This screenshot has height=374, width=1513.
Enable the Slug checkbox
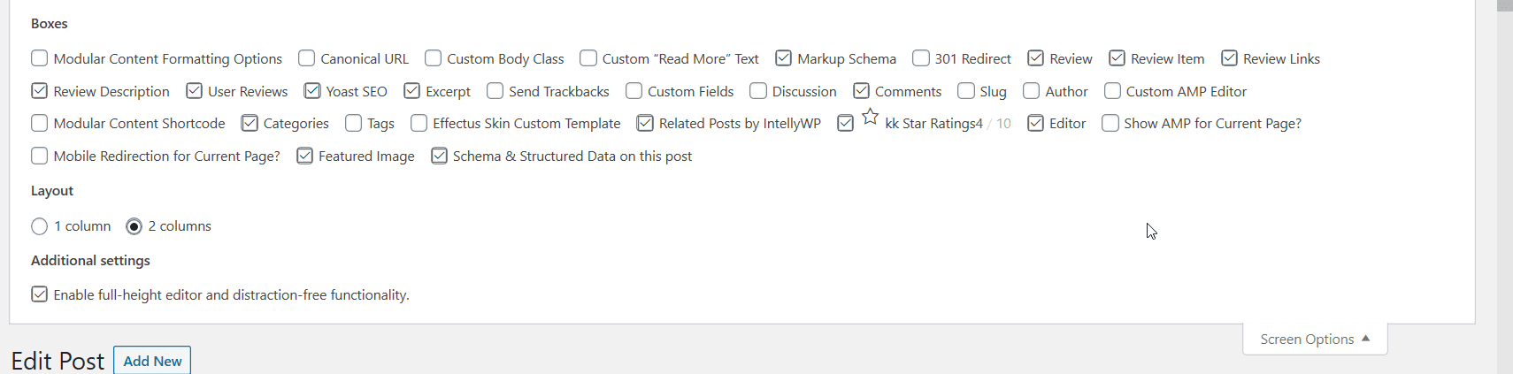966,91
